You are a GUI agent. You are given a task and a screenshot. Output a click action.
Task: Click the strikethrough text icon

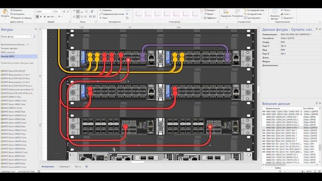point(48,17)
